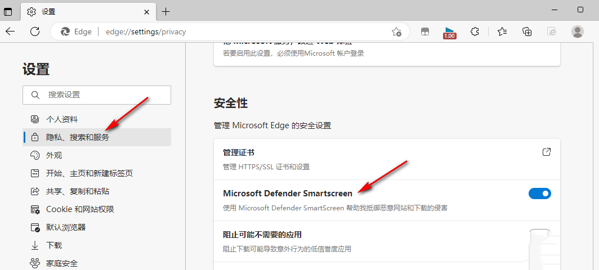The image size is (599, 270).
Task: Open a new tab with plus button
Action: (166, 11)
